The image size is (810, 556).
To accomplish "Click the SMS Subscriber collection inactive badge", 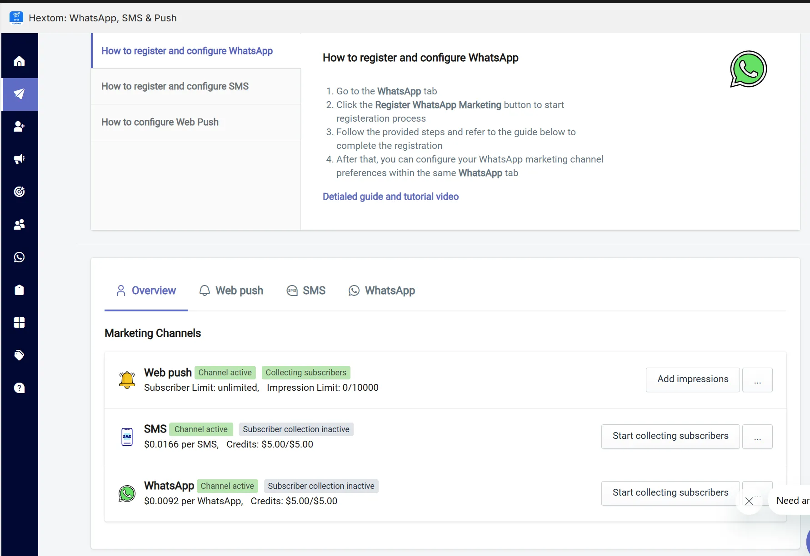I will (296, 429).
